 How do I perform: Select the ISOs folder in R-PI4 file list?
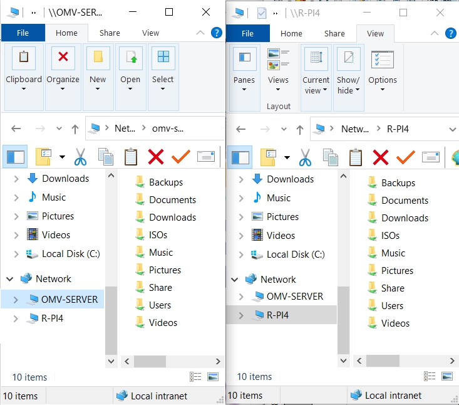390,236
